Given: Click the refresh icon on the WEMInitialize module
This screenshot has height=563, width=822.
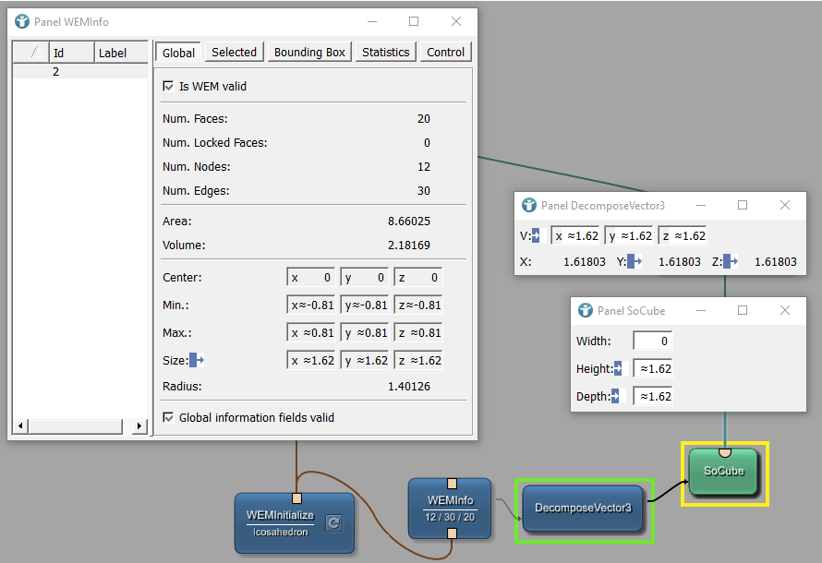Looking at the screenshot, I should coord(334,522).
